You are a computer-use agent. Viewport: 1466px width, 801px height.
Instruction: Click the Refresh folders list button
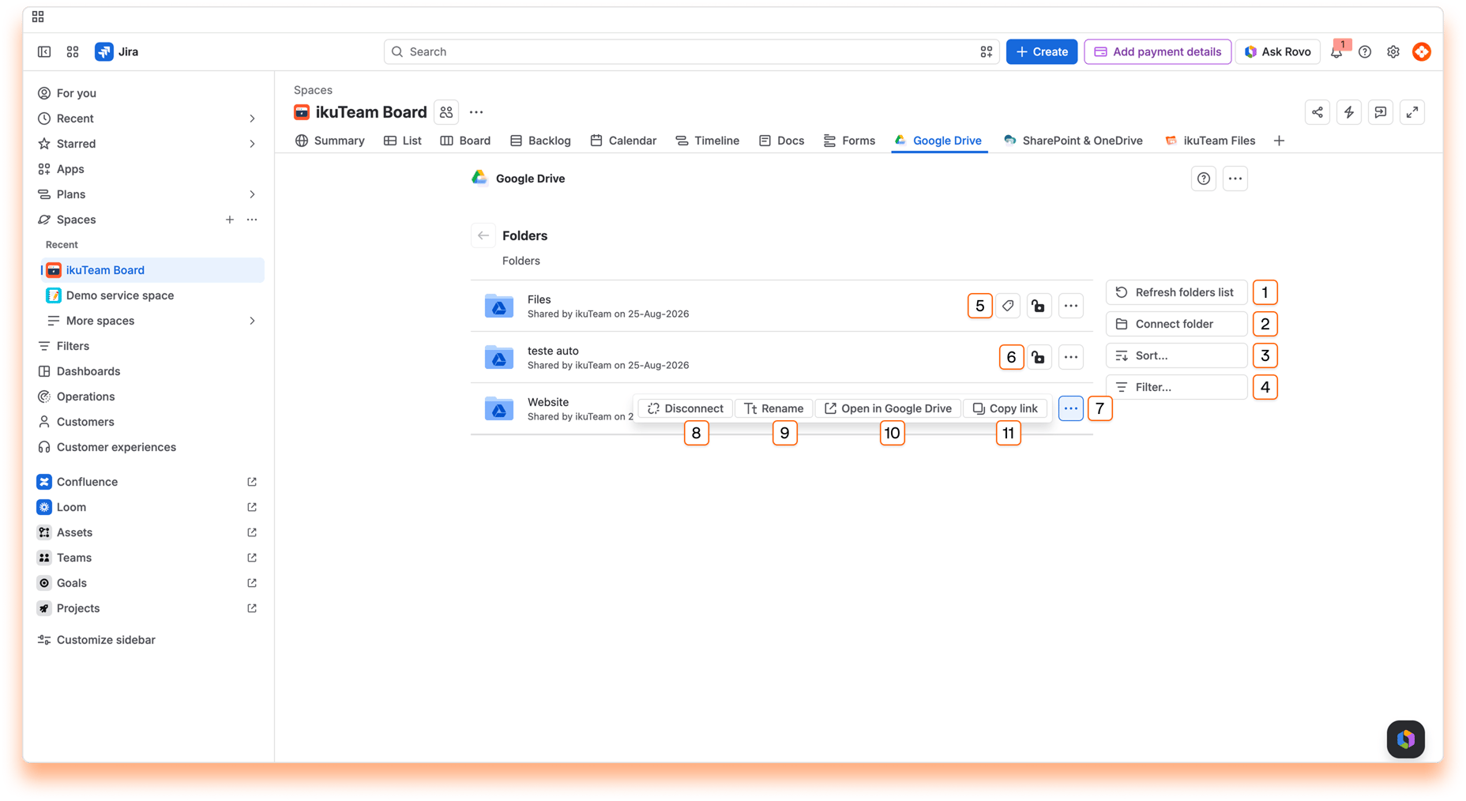(1176, 292)
